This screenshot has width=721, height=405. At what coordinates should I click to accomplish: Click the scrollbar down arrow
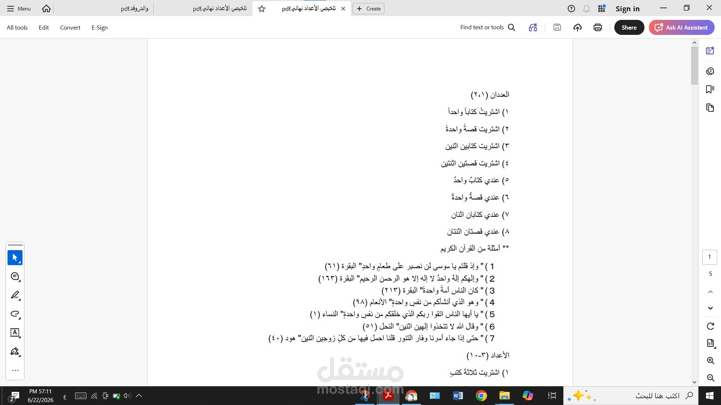[x=694, y=382]
